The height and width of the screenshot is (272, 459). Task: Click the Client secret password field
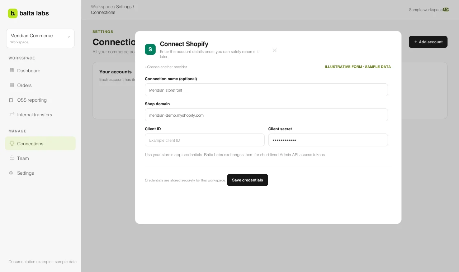pyautogui.click(x=328, y=140)
